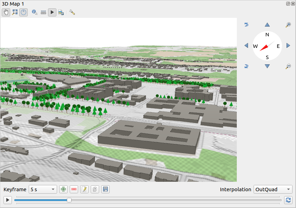This screenshot has width=296, height=208.
Task: Toggle the Animations panel button
Action: tap(52, 12)
